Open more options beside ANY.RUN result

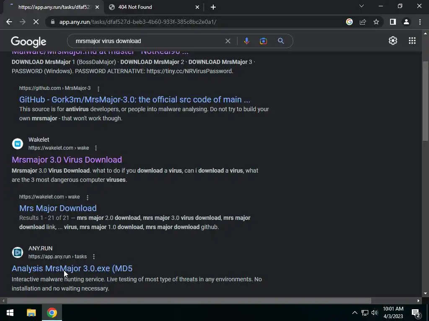pyautogui.click(x=94, y=257)
